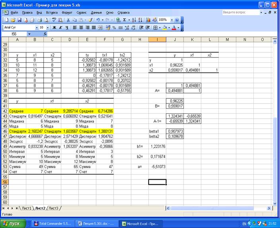Decrease decimal places

(x=133, y=28)
